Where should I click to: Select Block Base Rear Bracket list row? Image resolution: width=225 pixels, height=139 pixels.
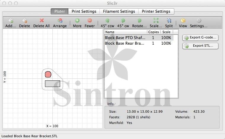click(125, 43)
